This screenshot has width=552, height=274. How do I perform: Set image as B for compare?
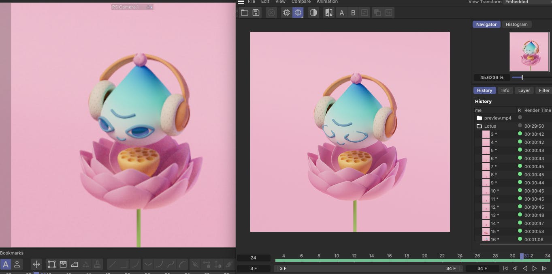(x=353, y=13)
